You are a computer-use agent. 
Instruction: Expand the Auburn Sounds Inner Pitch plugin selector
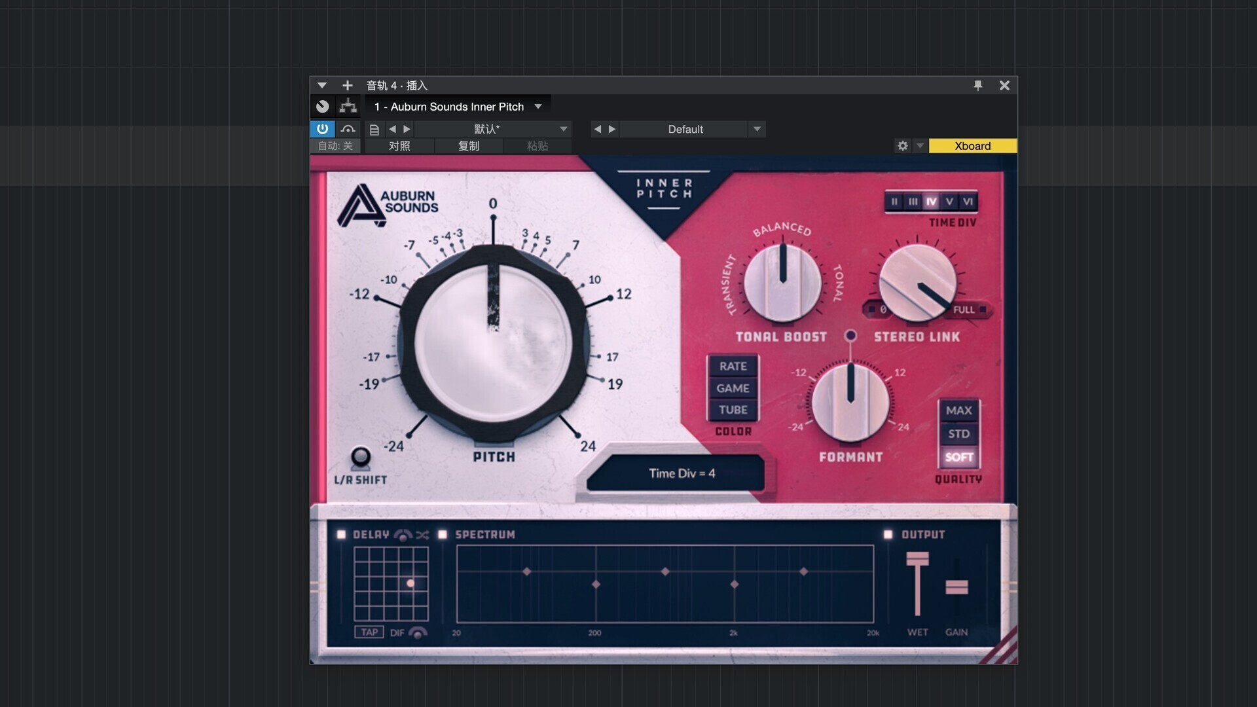tap(538, 106)
